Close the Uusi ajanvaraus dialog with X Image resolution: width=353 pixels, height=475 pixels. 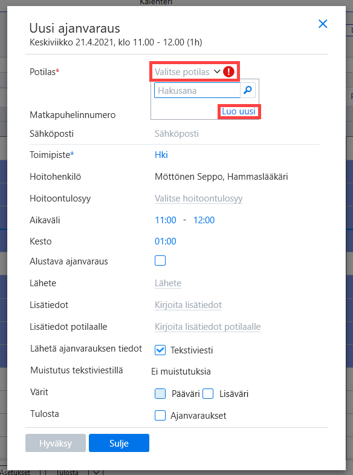click(323, 24)
